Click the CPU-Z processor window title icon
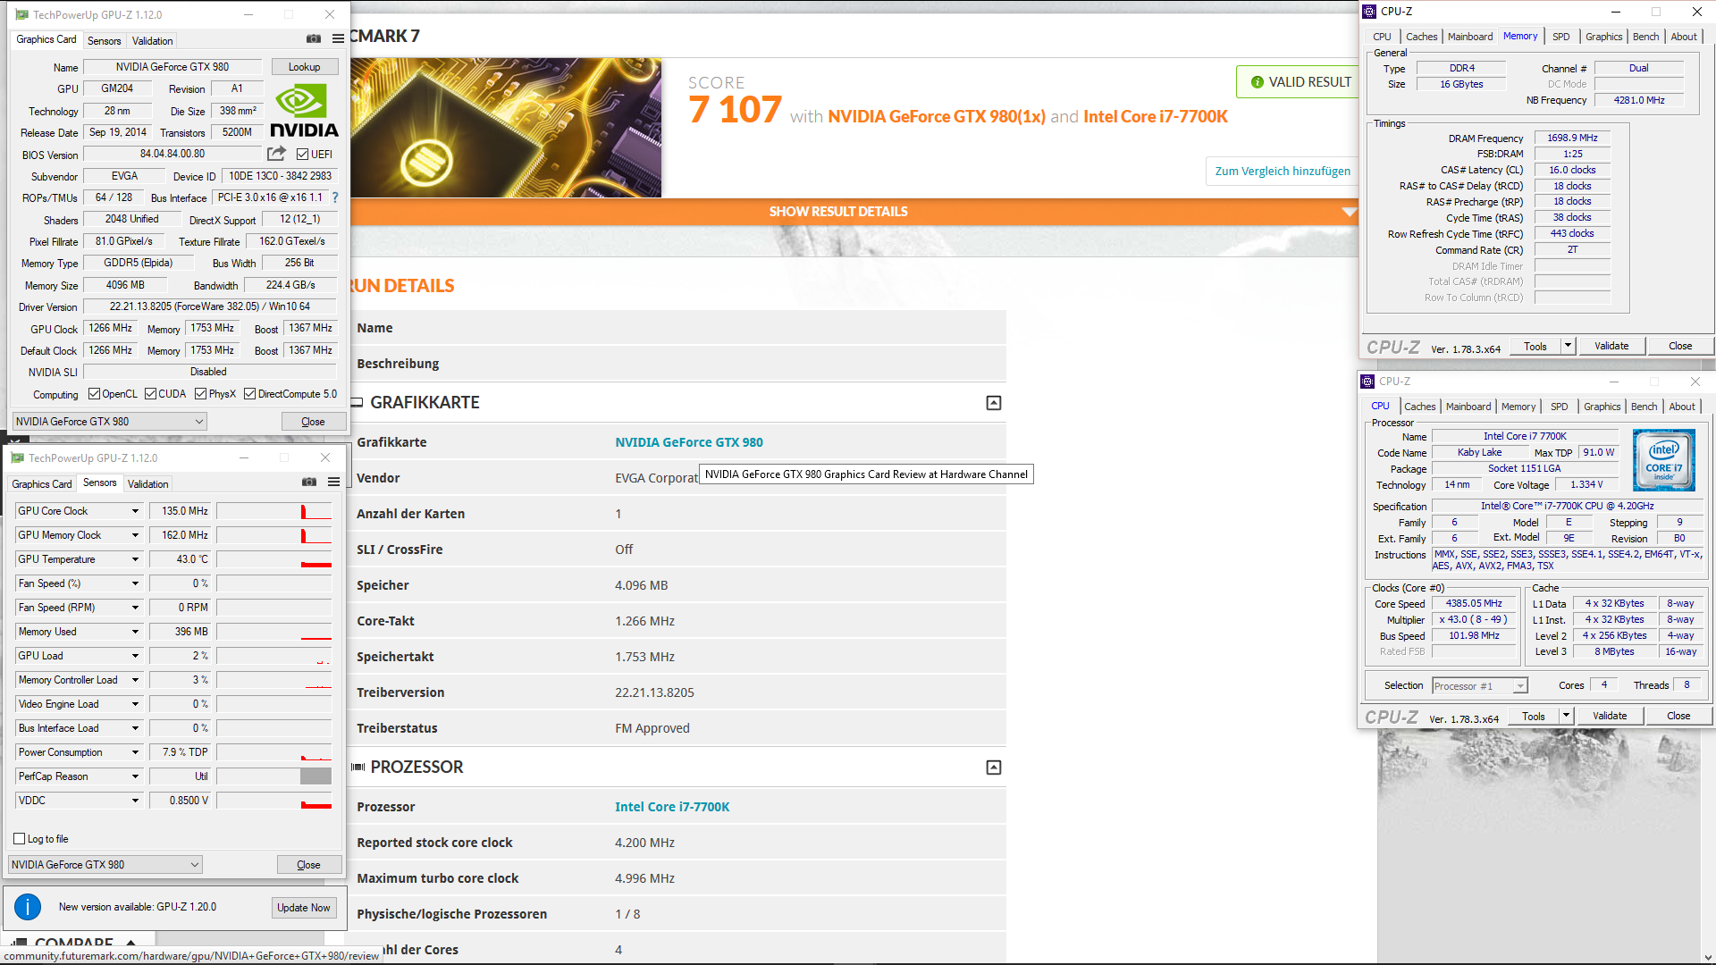This screenshot has width=1716, height=965. point(1367,382)
